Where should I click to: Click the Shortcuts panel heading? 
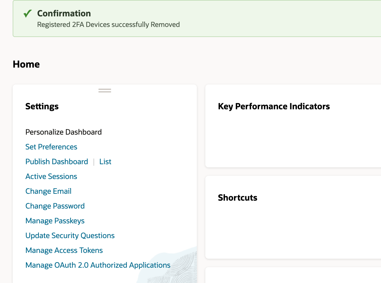click(238, 198)
